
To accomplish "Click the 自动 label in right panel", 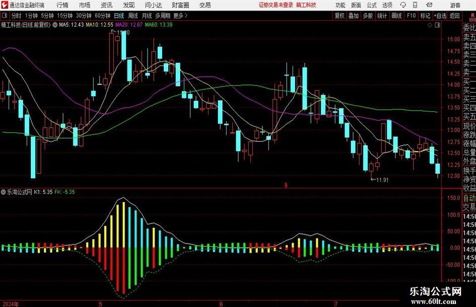I will (469, 199).
